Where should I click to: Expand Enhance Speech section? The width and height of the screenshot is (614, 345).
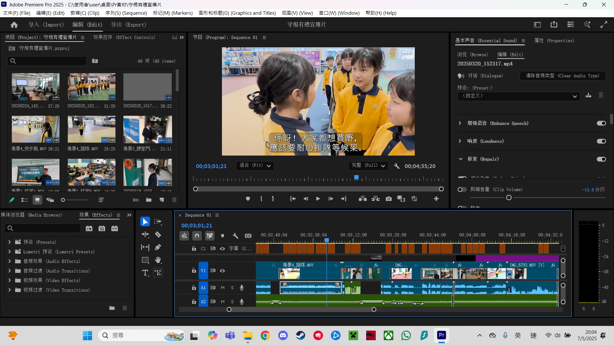[x=460, y=123]
